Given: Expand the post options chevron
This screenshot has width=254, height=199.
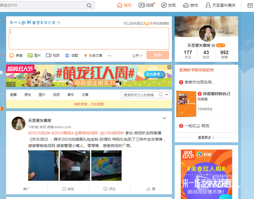Looking at the screenshot, I should (x=164, y=118).
